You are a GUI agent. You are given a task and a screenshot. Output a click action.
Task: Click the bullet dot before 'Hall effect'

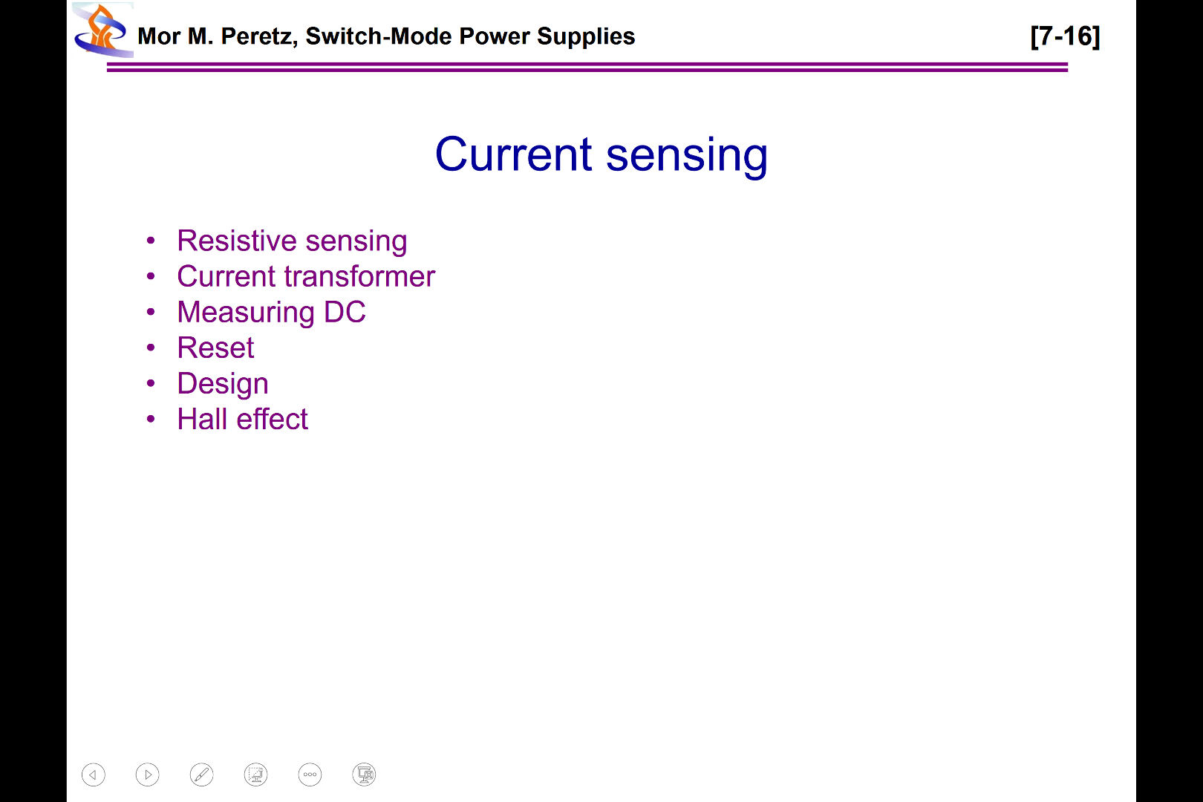(151, 419)
